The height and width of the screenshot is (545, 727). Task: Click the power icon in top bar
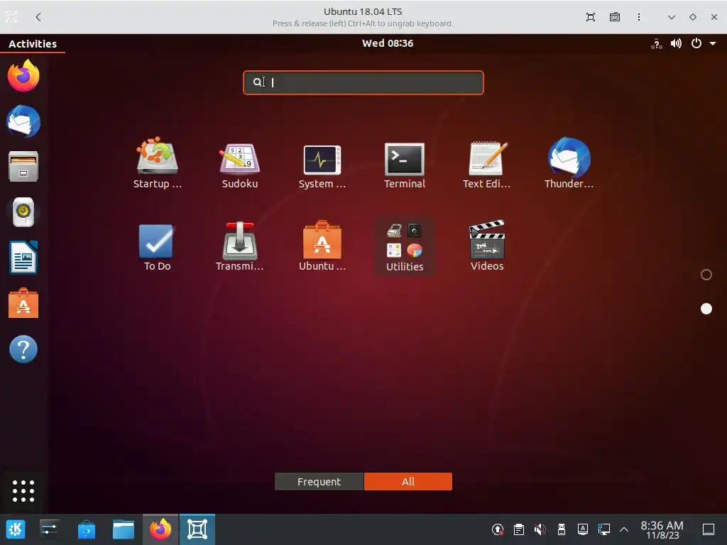pyautogui.click(x=696, y=43)
